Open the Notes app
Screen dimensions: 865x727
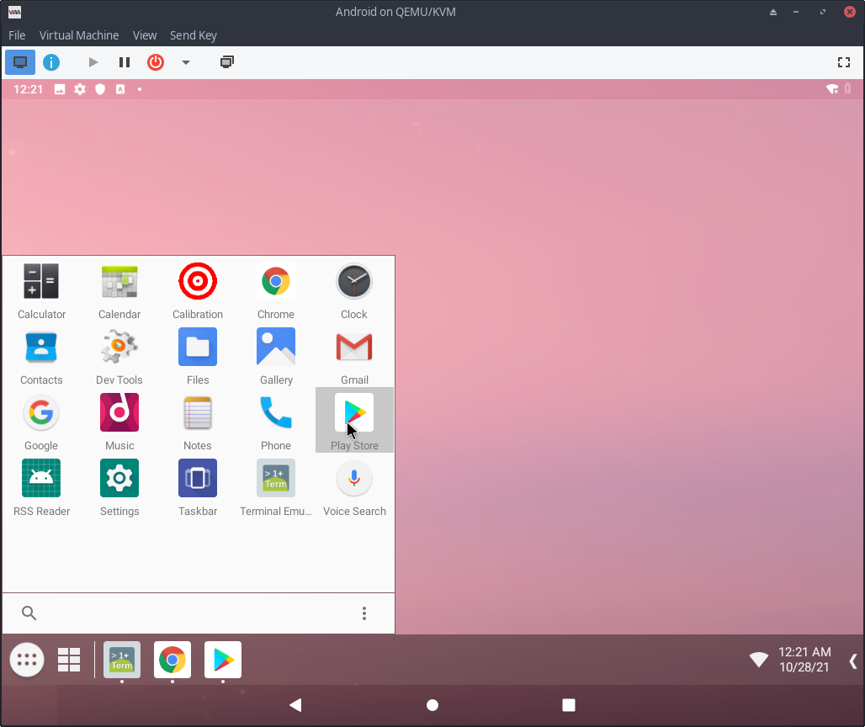[x=198, y=422]
